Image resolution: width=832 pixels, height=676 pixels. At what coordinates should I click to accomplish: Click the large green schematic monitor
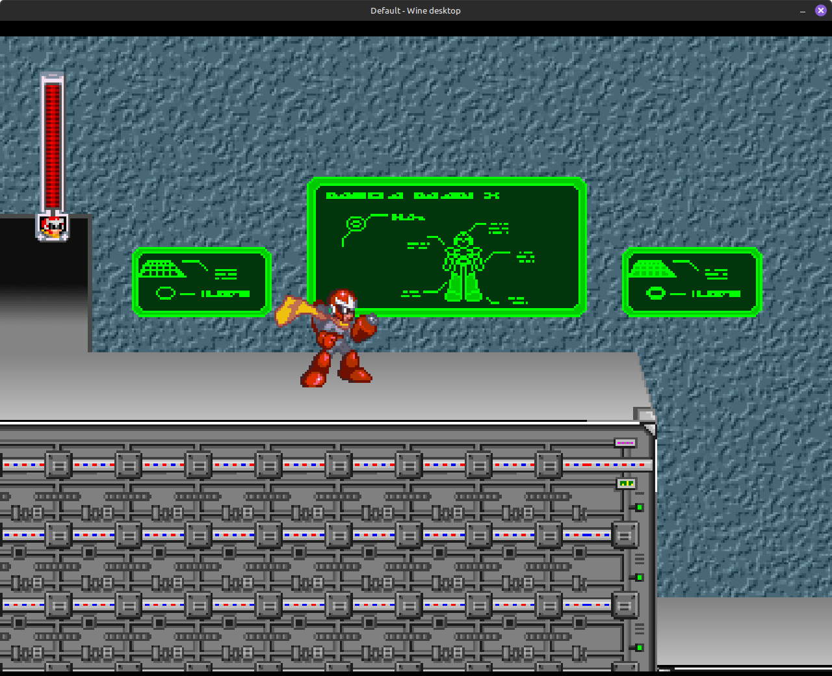[x=447, y=246]
